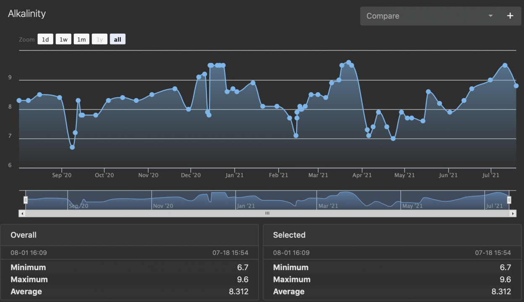The width and height of the screenshot is (524, 302).
Task: Click the navigator left range handle
Action: pyautogui.click(x=26, y=200)
